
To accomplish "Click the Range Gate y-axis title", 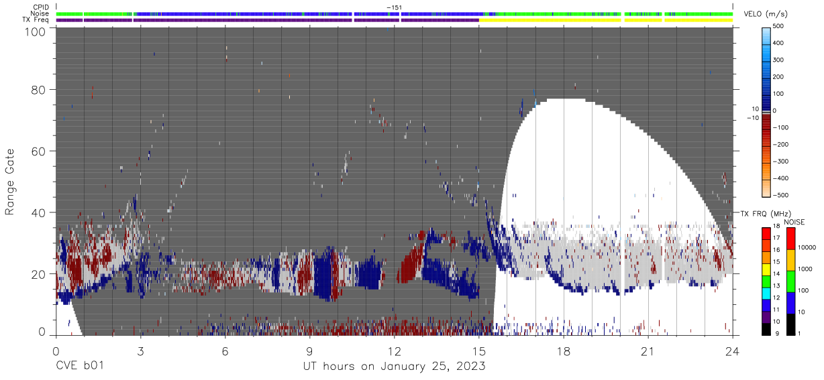I will coord(11,181).
